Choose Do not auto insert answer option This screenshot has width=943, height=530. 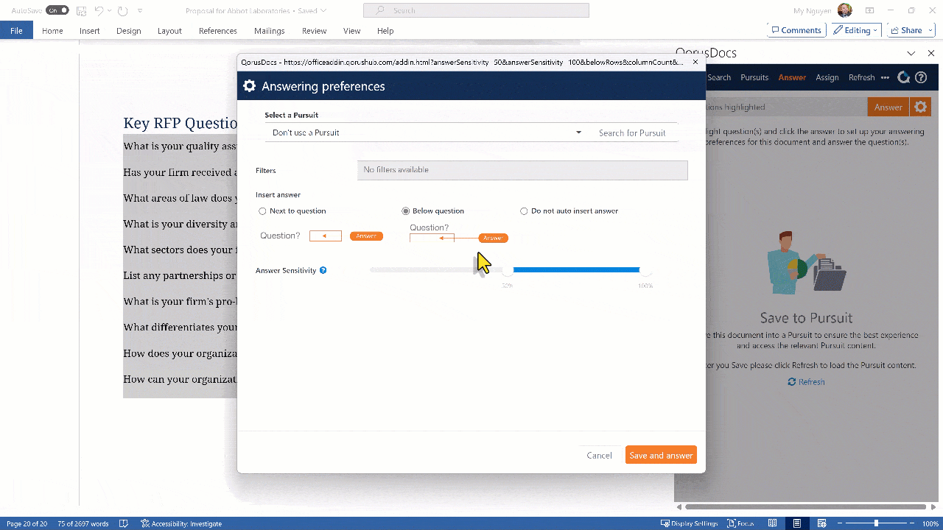[x=524, y=211]
